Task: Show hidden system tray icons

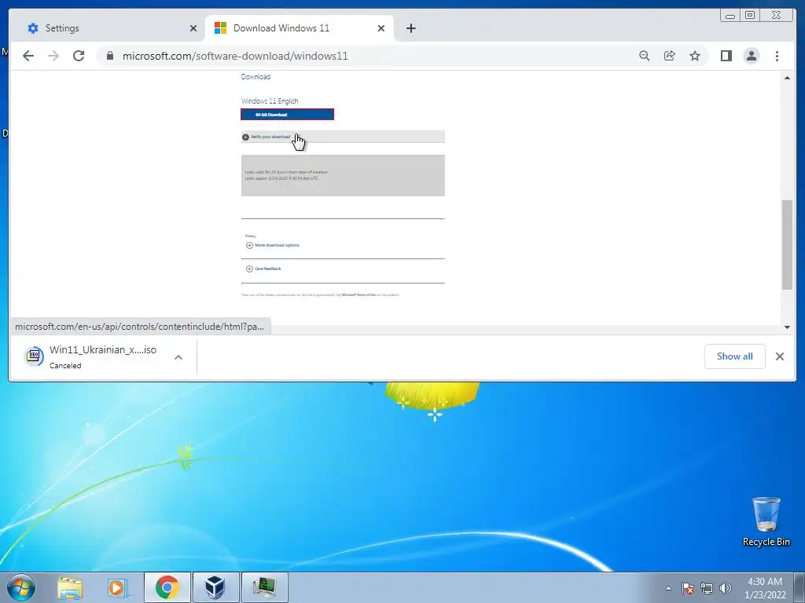Action: click(668, 588)
